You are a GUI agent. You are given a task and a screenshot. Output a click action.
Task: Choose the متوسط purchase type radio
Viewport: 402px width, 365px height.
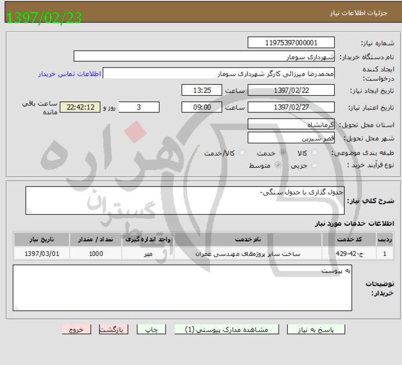pos(278,165)
